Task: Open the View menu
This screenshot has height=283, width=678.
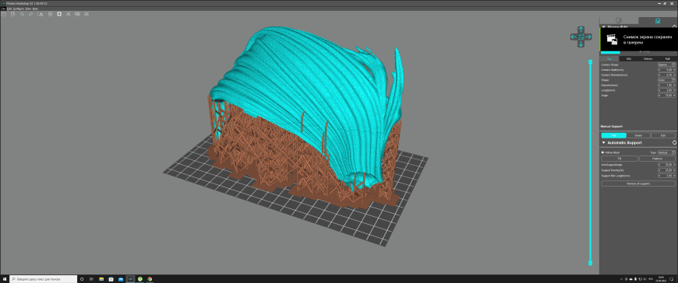Action: 28,9
